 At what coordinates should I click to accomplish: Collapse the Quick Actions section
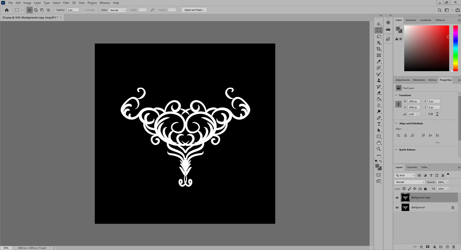click(396, 149)
